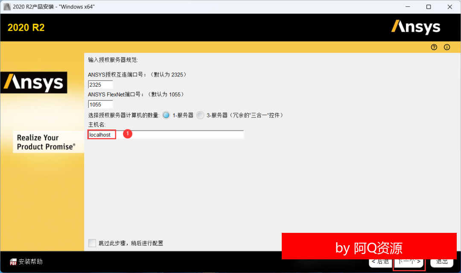Click the Ansys logo in left sidebar
Image resolution: width=461 pixels, height=273 pixels.
tap(34, 82)
